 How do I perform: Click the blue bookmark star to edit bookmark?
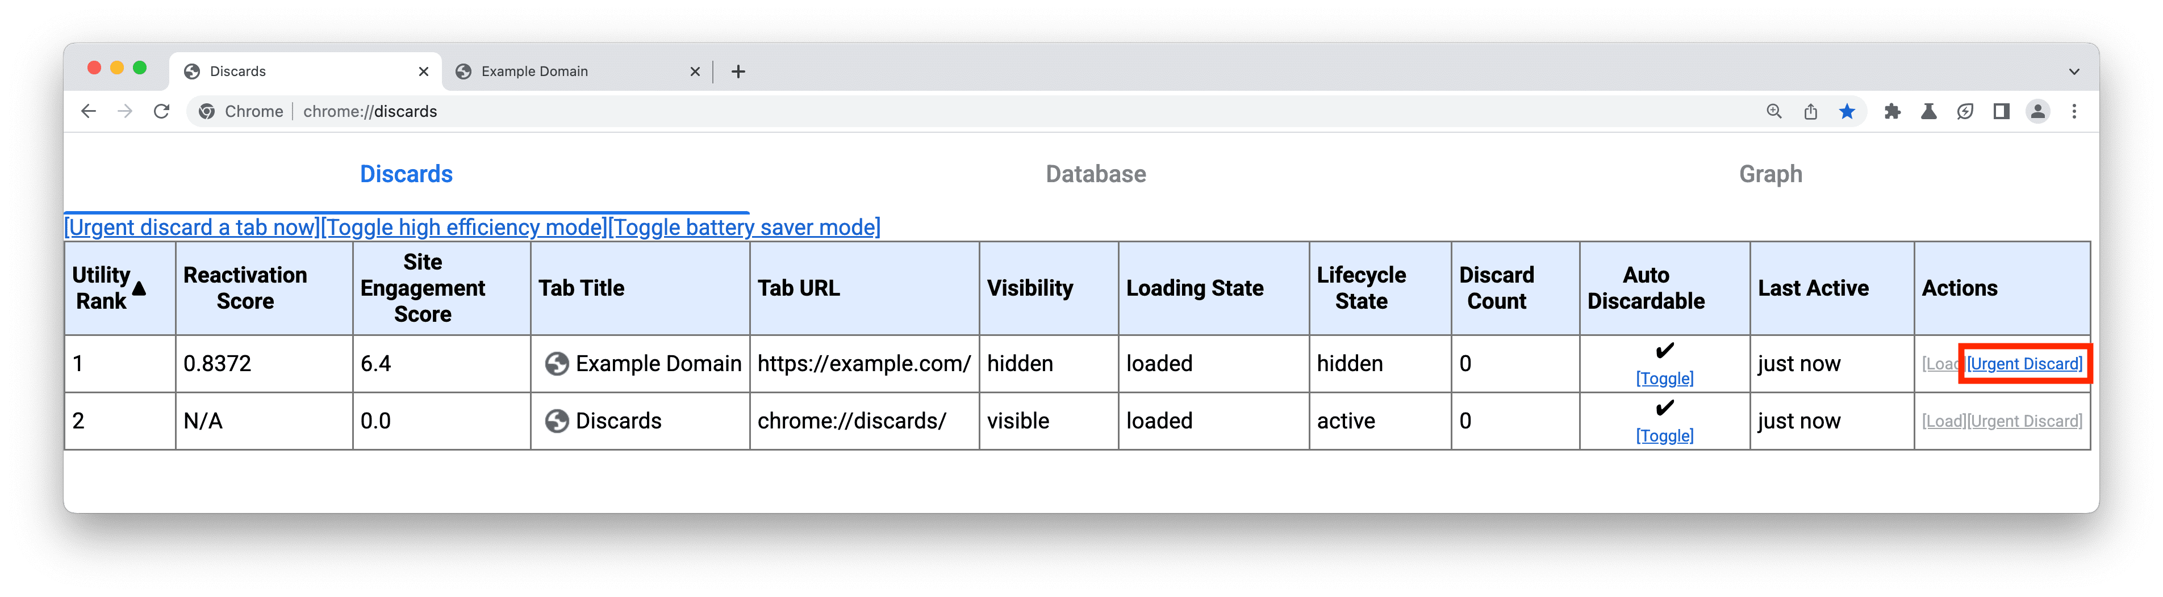point(1847,111)
